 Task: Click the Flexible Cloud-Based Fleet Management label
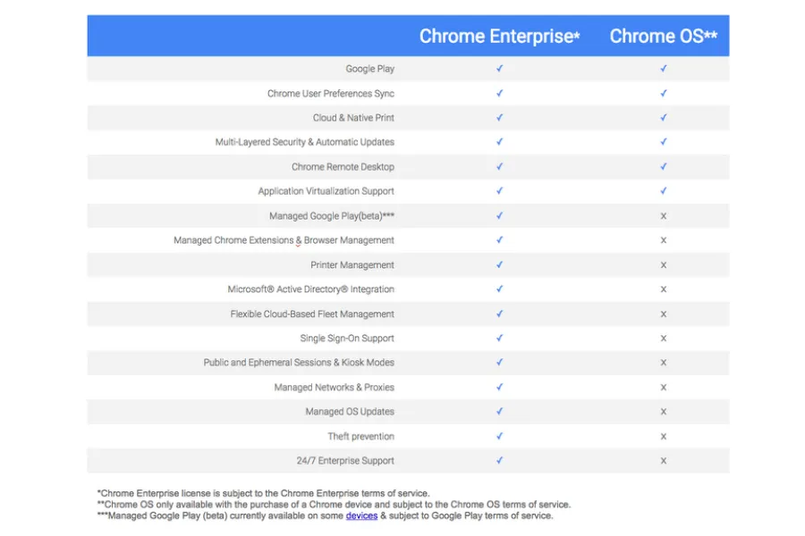311,314
